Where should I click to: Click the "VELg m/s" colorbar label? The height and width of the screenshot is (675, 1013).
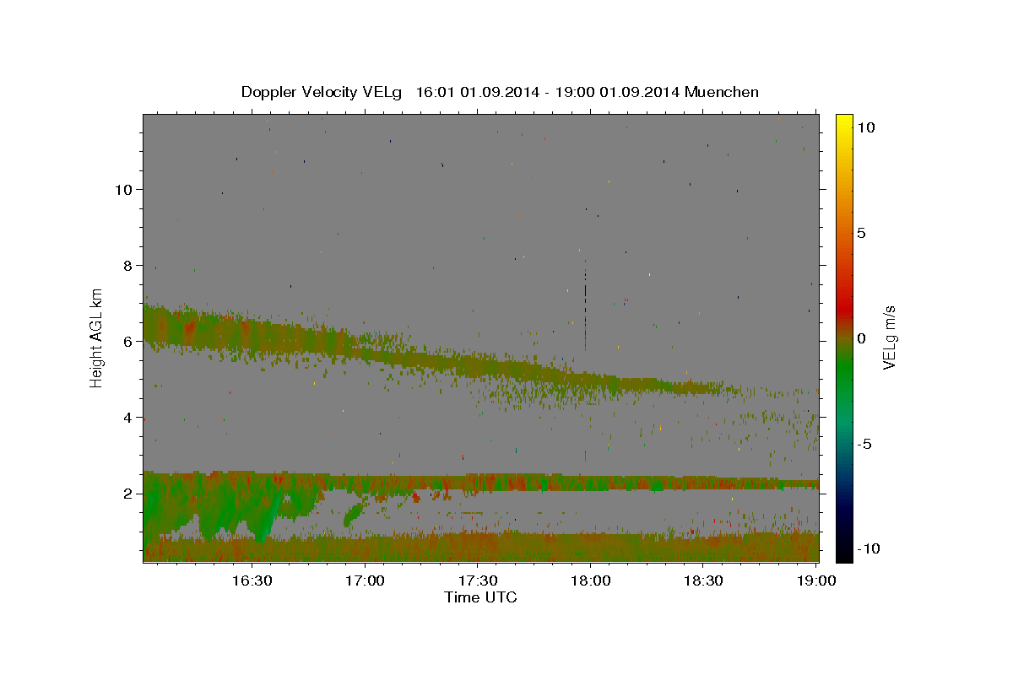point(889,337)
